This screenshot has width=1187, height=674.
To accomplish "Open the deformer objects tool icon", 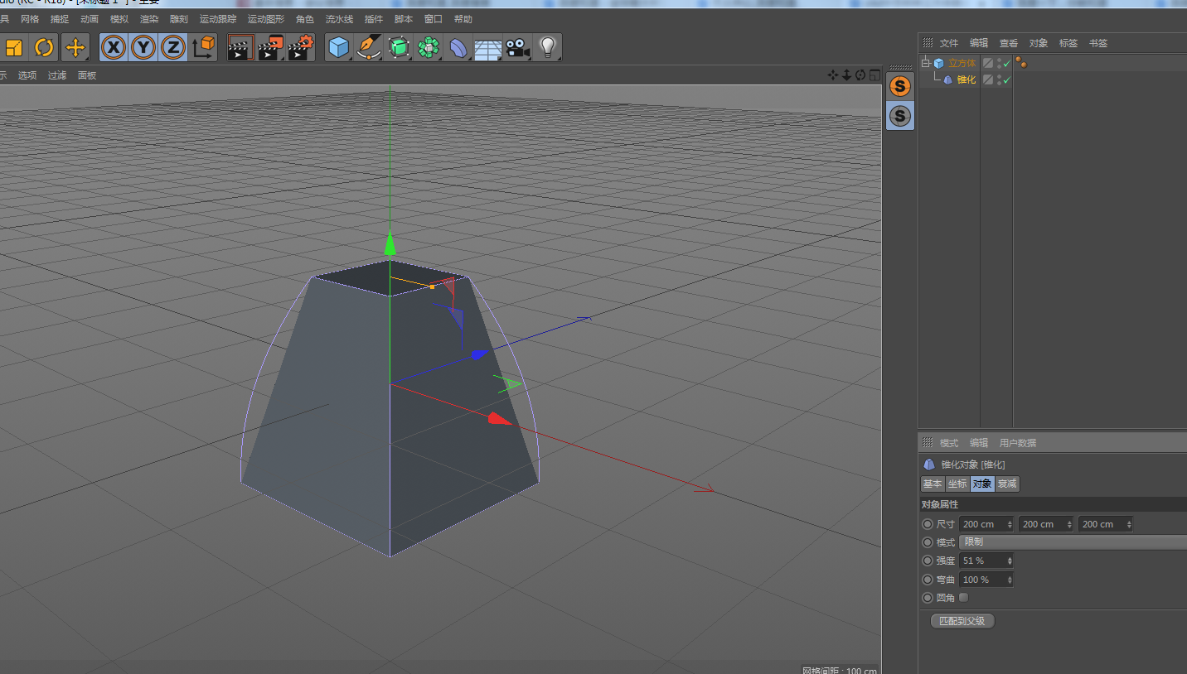I will coord(458,48).
